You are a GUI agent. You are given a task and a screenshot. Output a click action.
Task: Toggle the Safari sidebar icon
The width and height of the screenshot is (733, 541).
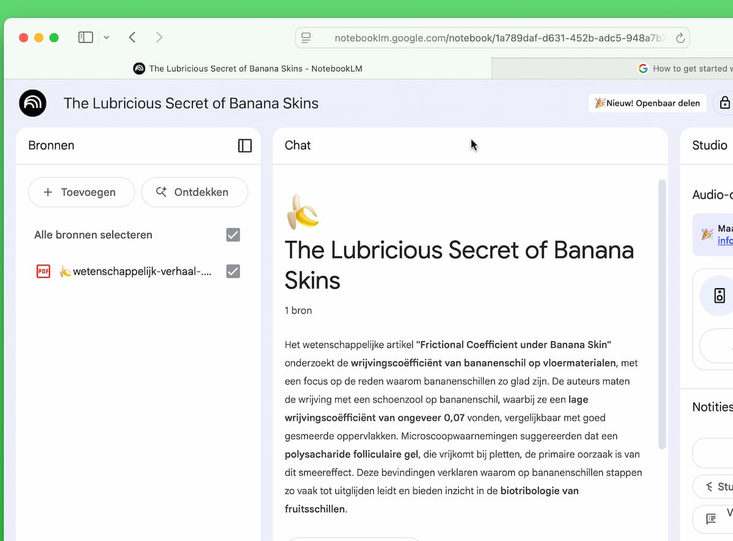coord(86,38)
